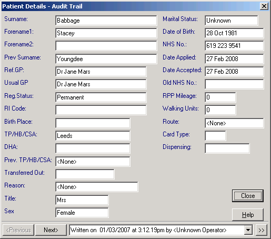Click the Route field showing <None>
The height and width of the screenshot is (239, 271).
click(234, 123)
